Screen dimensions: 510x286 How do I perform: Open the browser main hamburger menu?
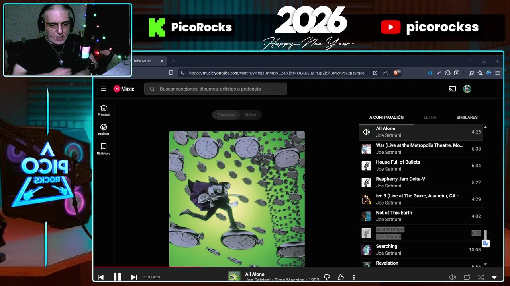coord(498,73)
